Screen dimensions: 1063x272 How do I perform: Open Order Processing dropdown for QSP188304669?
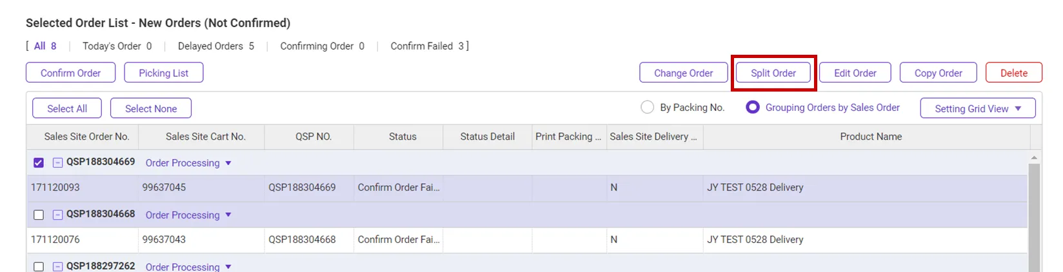pyautogui.click(x=188, y=163)
